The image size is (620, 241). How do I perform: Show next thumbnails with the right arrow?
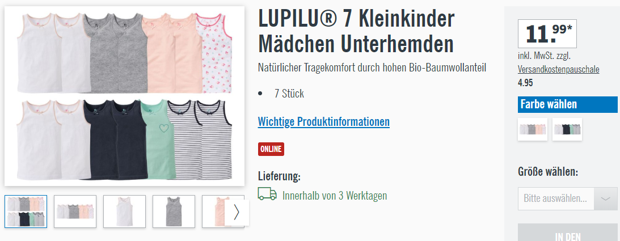[237, 213]
